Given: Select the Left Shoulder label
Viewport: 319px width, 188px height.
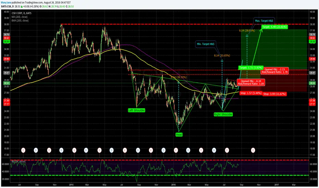Looking at the screenshot, I should pyautogui.click(x=137, y=110).
